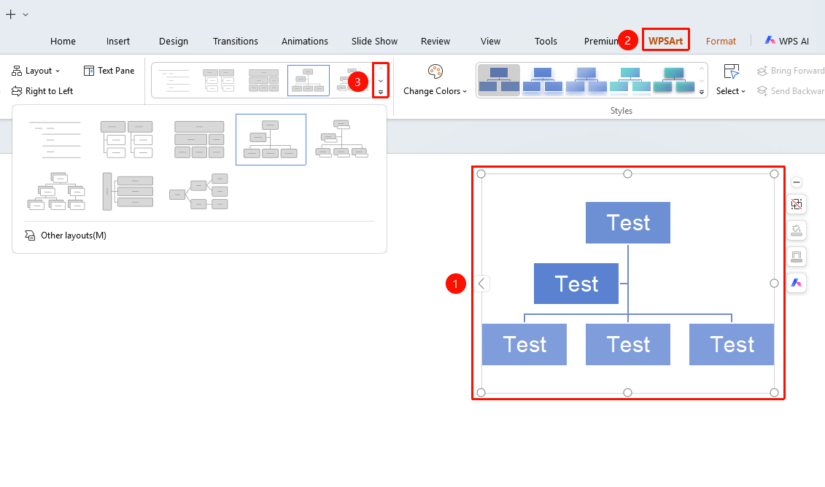The height and width of the screenshot is (487, 825).
Task: Switch to the Home tab
Action: (63, 41)
